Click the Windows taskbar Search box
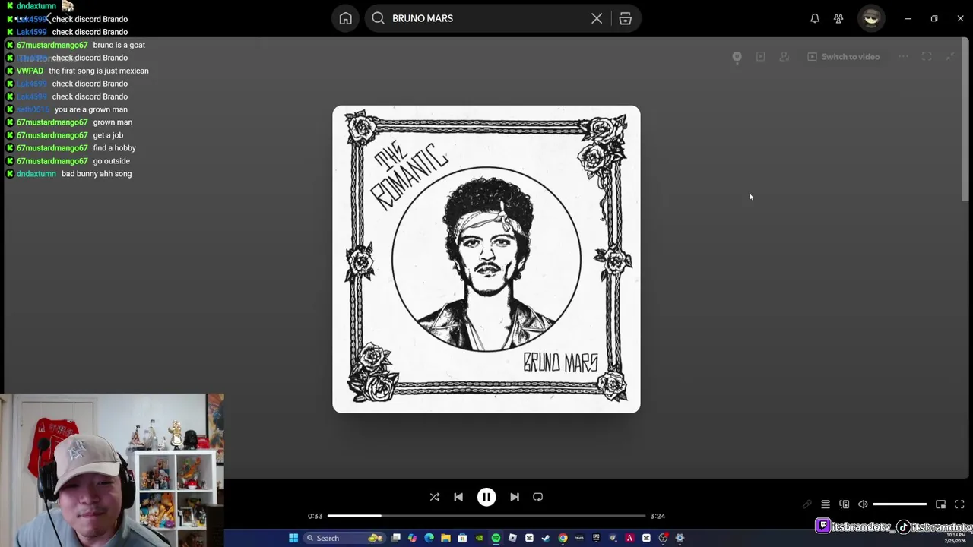Image resolution: width=973 pixels, height=547 pixels. click(x=344, y=538)
